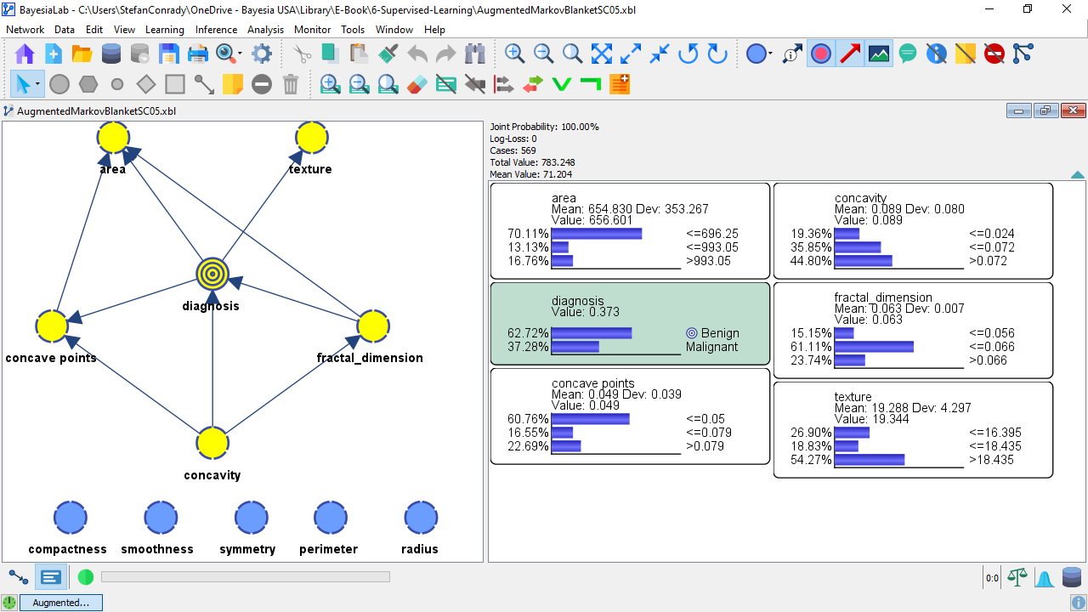Click the paintbrush icon in toolbar
Viewport: 1088px width, 612px height.
(388, 54)
